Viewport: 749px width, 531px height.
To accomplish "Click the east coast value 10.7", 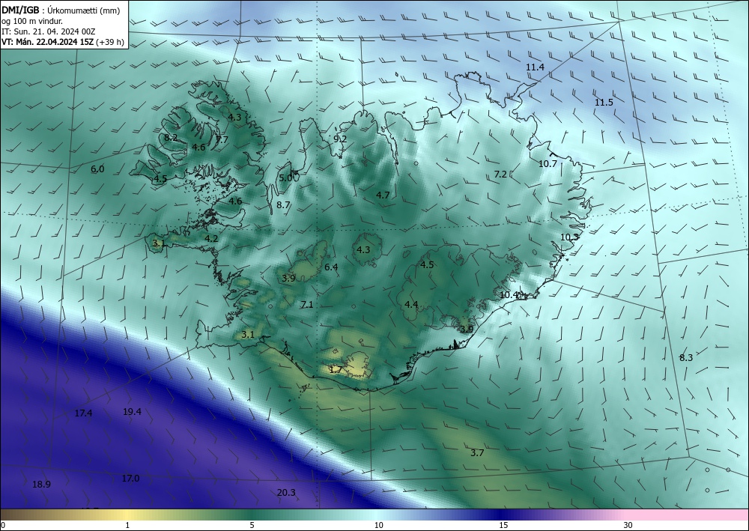I will point(548,163).
